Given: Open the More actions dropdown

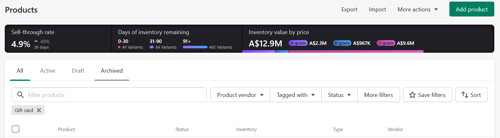Looking at the screenshot, I should click(x=418, y=9).
